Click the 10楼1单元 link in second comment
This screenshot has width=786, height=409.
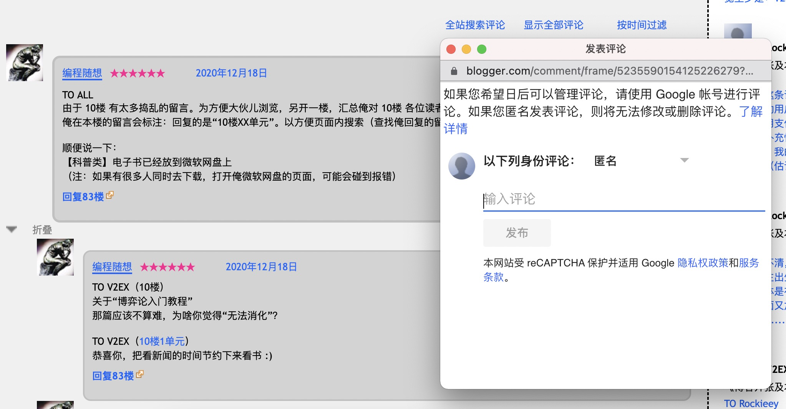[x=163, y=341]
